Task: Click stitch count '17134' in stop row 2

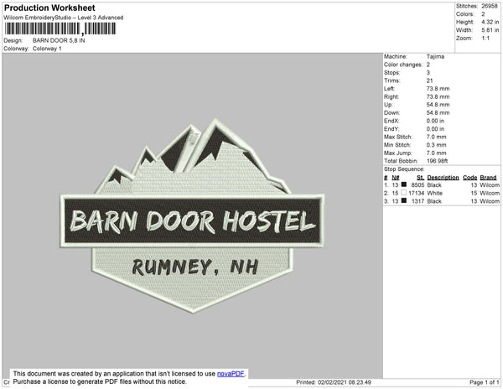Action: (417, 193)
